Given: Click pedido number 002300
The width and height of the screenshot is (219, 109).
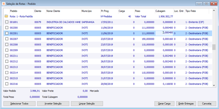Looking at the screenshot, I should pyautogui.click(x=14, y=28).
